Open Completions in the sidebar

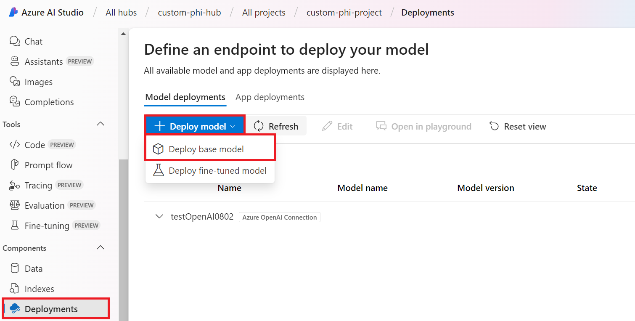pos(41,102)
